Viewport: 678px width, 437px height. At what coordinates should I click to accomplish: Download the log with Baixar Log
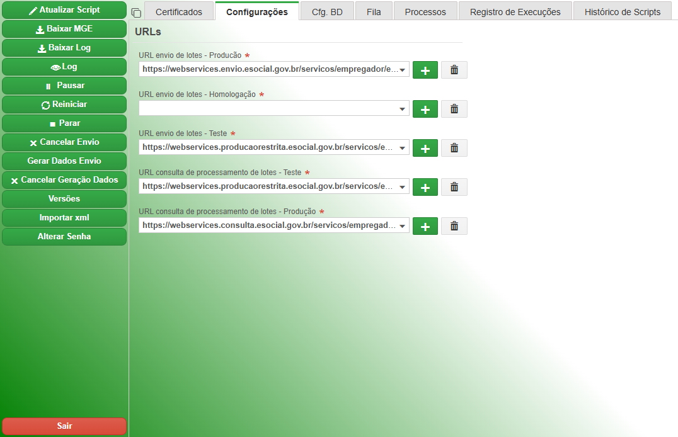(x=64, y=48)
